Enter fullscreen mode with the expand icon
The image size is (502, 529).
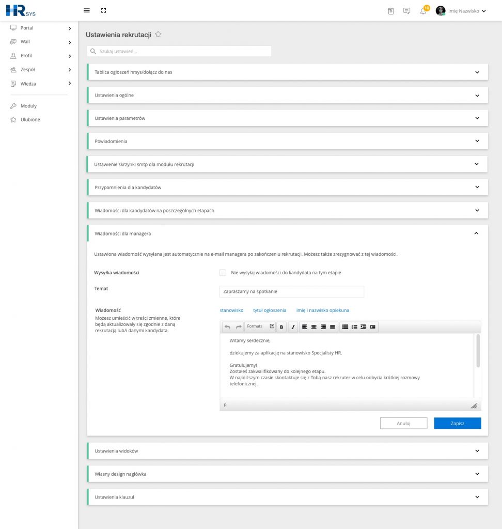point(104,10)
